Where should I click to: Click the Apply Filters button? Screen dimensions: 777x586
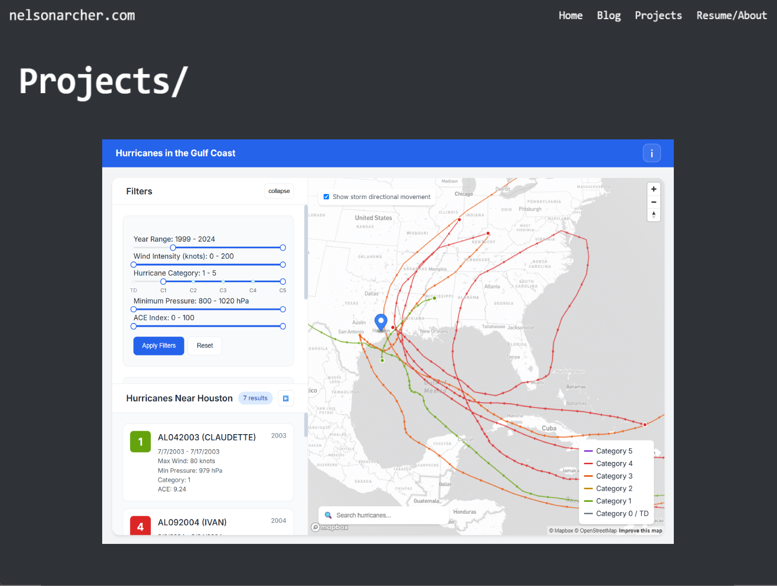click(158, 346)
